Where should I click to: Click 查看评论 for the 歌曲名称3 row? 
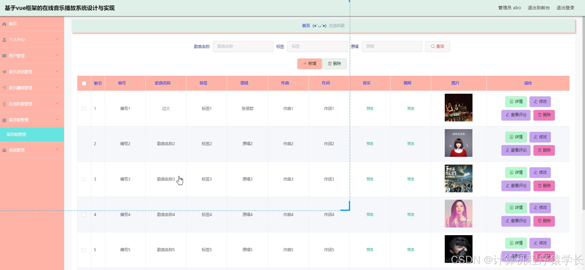pos(516,186)
